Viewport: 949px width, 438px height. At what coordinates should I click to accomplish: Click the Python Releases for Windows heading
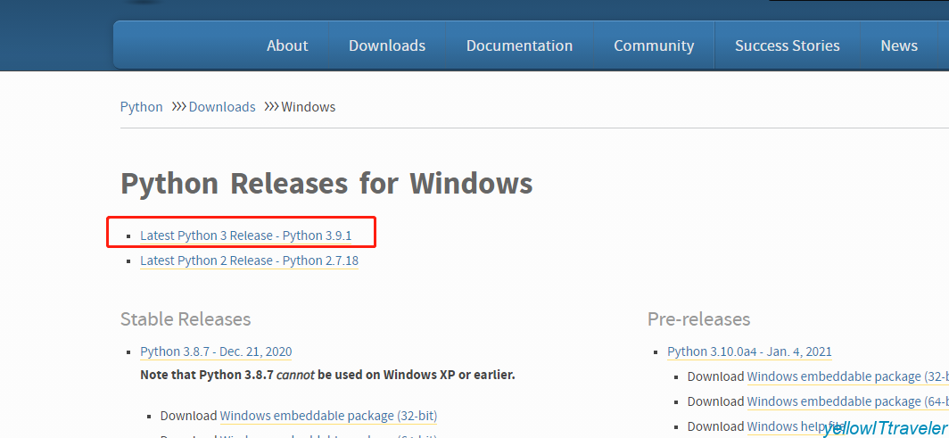(x=326, y=184)
